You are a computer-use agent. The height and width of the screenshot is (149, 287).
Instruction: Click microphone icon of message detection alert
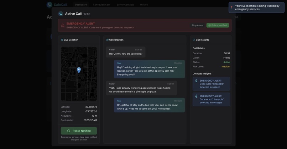pyautogui.click(x=196, y=96)
